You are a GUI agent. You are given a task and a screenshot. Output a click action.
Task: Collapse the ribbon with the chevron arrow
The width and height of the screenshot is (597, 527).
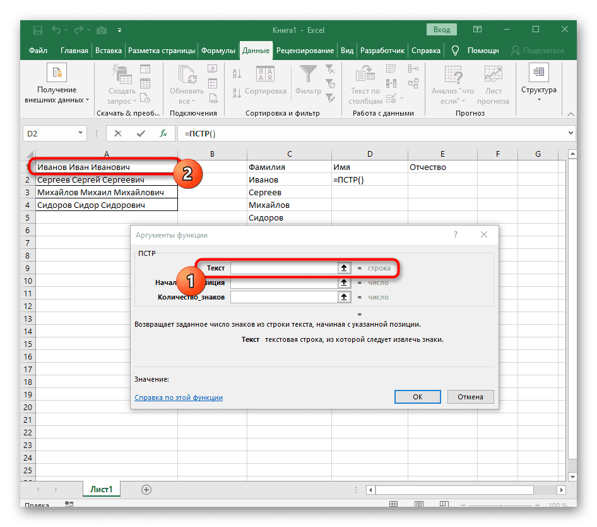tap(571, 114)
